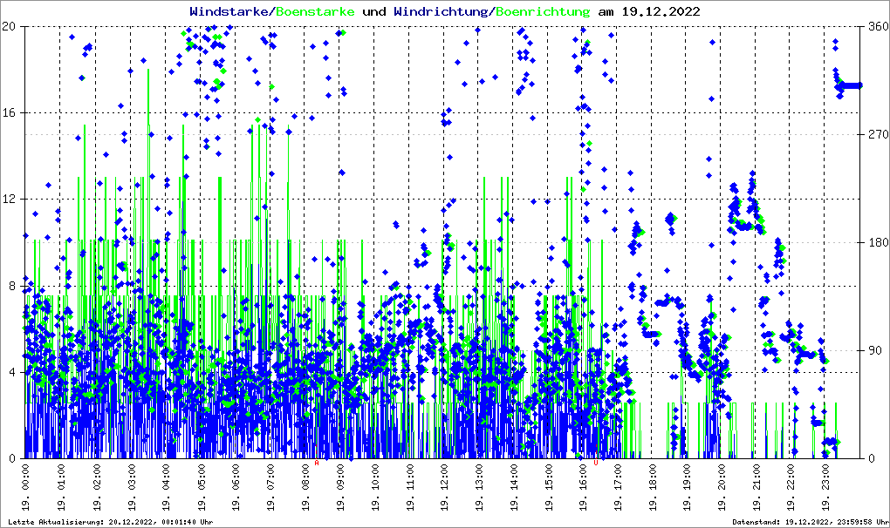Click the Letzte Aktualisierung timestamp text
The width and height of the screenshot is (890, 528).
110,522
